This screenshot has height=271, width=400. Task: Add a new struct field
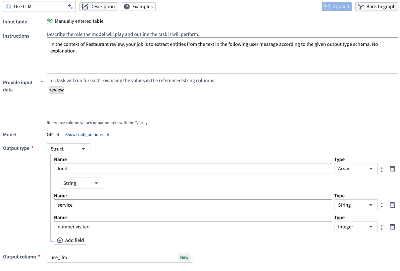pos(71,240)
